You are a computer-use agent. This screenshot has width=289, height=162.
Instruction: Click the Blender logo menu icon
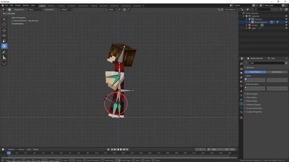[3, 5]
